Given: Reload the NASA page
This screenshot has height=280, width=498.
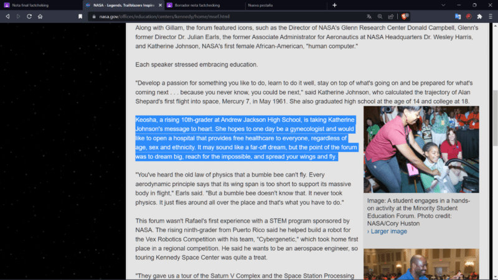Looking at the screenshot, I should (x=29, y=16).
